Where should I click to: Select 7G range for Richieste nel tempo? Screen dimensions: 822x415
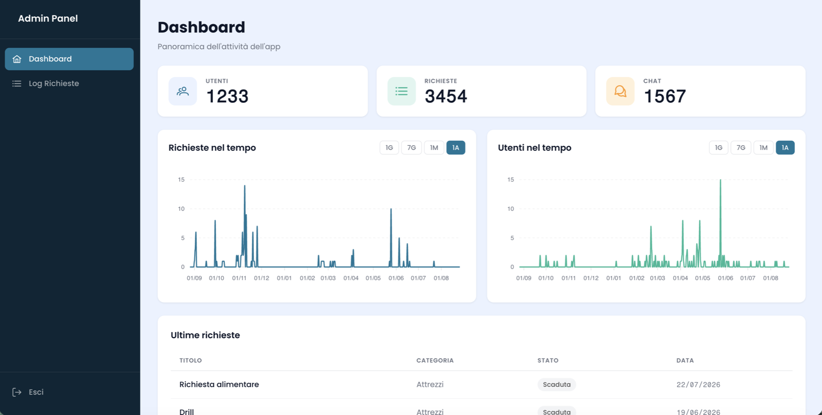(411, 148)
